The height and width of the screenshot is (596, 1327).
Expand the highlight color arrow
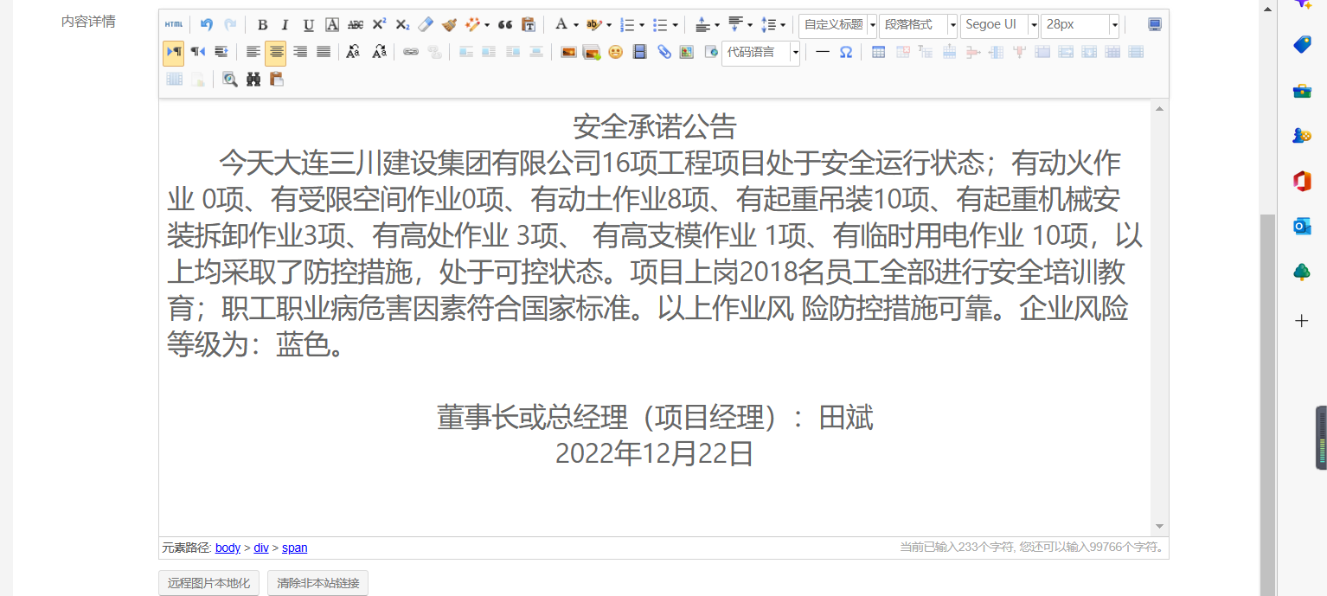point(608,25)
